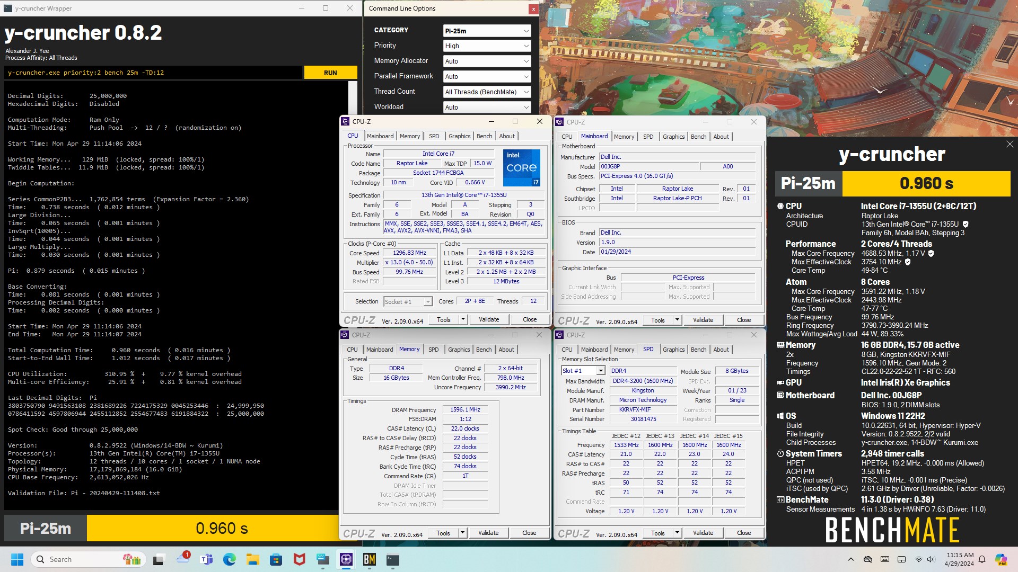Click Validate in the CPU-Z CPU window
Image resolution: width=1018 pixels, height=572 pixels.
[x=489, y=319]
